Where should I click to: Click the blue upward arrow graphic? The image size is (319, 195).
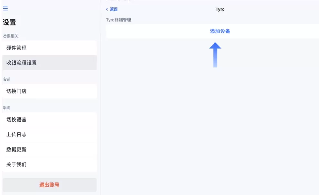coord(215,55)
